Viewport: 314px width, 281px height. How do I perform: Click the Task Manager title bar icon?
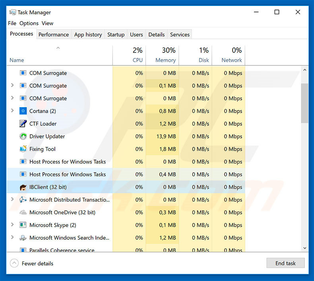(13, 12)
